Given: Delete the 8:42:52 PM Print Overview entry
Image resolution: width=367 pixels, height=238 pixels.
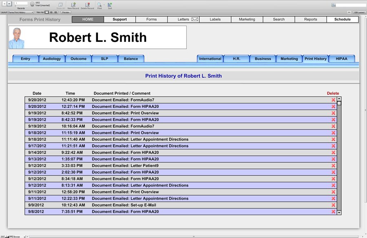Looking at the screenshot, I should [x=333, y=113].
